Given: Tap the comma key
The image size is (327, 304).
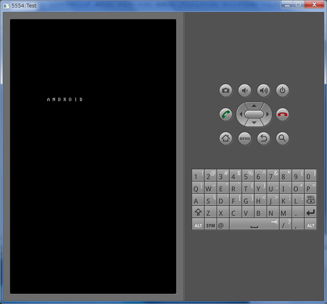Looking at the screenshot, I should [298, 224].
